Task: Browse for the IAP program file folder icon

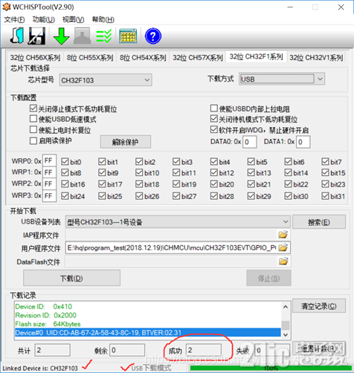Action: pyautogui.click(x=283, y=235)
